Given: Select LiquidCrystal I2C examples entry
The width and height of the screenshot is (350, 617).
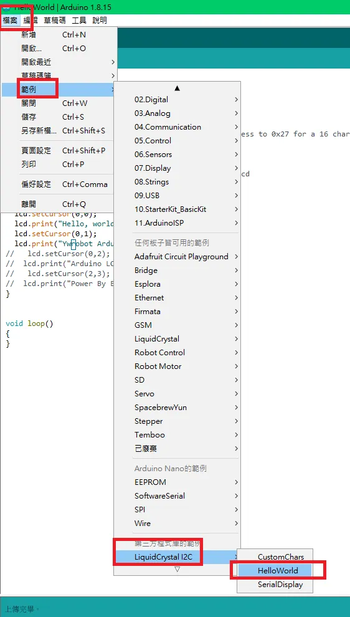Looking at the screenshot, I should 177,557.
